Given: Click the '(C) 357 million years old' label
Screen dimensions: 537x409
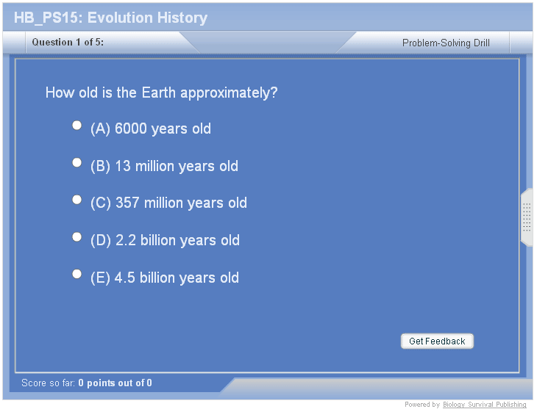Looking at the screenshot, I should (x=168, y=203).
